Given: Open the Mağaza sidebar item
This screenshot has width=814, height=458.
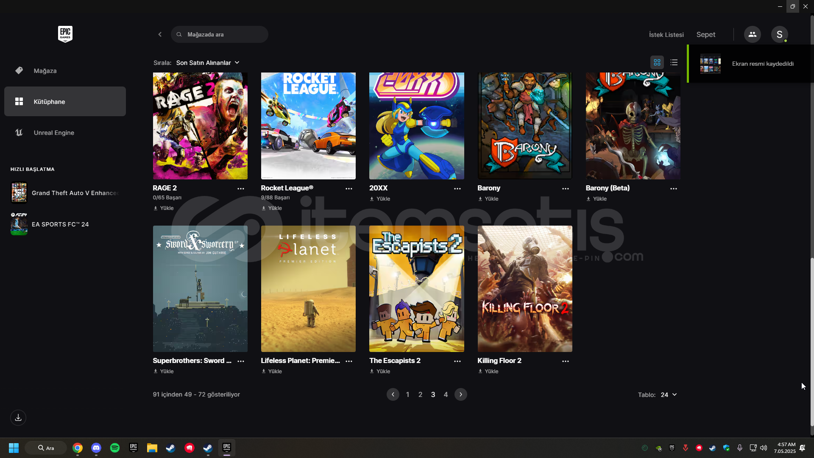Looking at the screenshot, I should pyautogui.click(x=45, y=71).
